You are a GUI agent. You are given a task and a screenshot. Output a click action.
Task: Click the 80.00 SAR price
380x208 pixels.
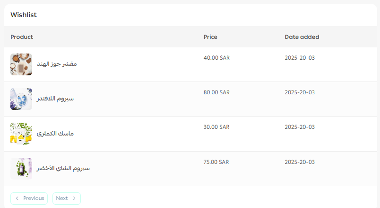click(216, 92)
